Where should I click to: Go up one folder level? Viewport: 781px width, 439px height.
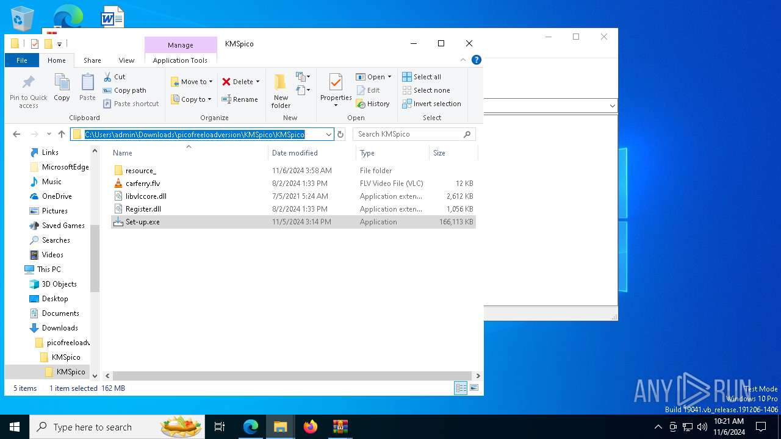coord(61,134)
